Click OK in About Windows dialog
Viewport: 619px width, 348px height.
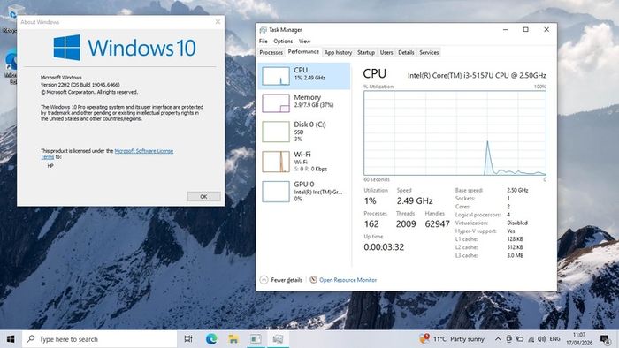(203, 196)
